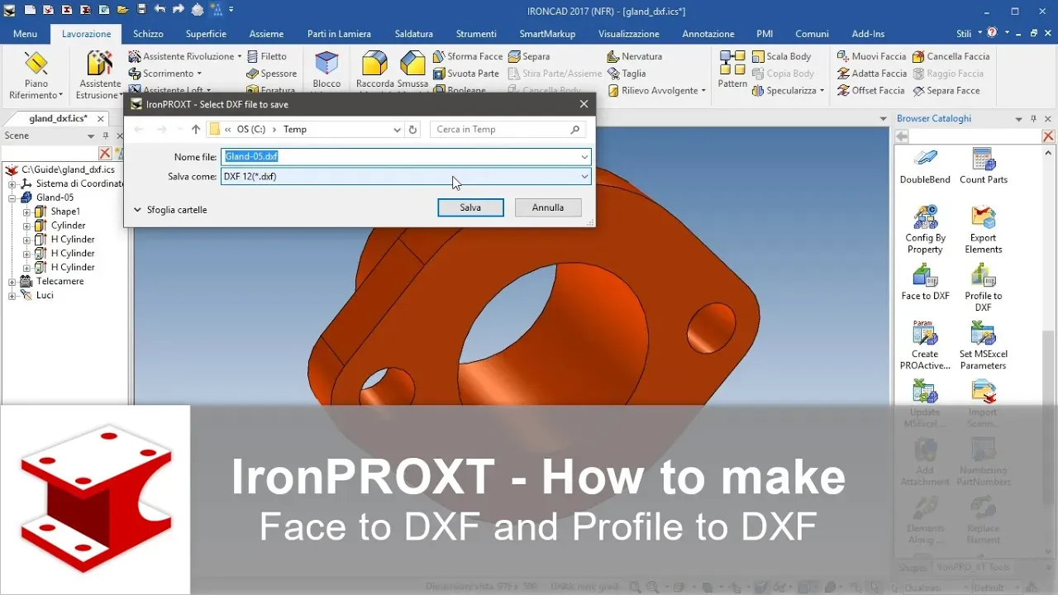1058x595 pixels.
Task: Open the Config By Property tool
Action: (x=925, y=230)
